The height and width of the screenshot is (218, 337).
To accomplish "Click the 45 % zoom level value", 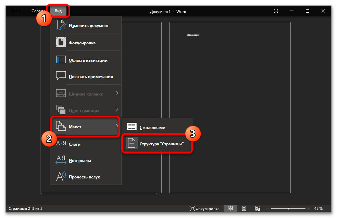I will click(x=318, y=208).
